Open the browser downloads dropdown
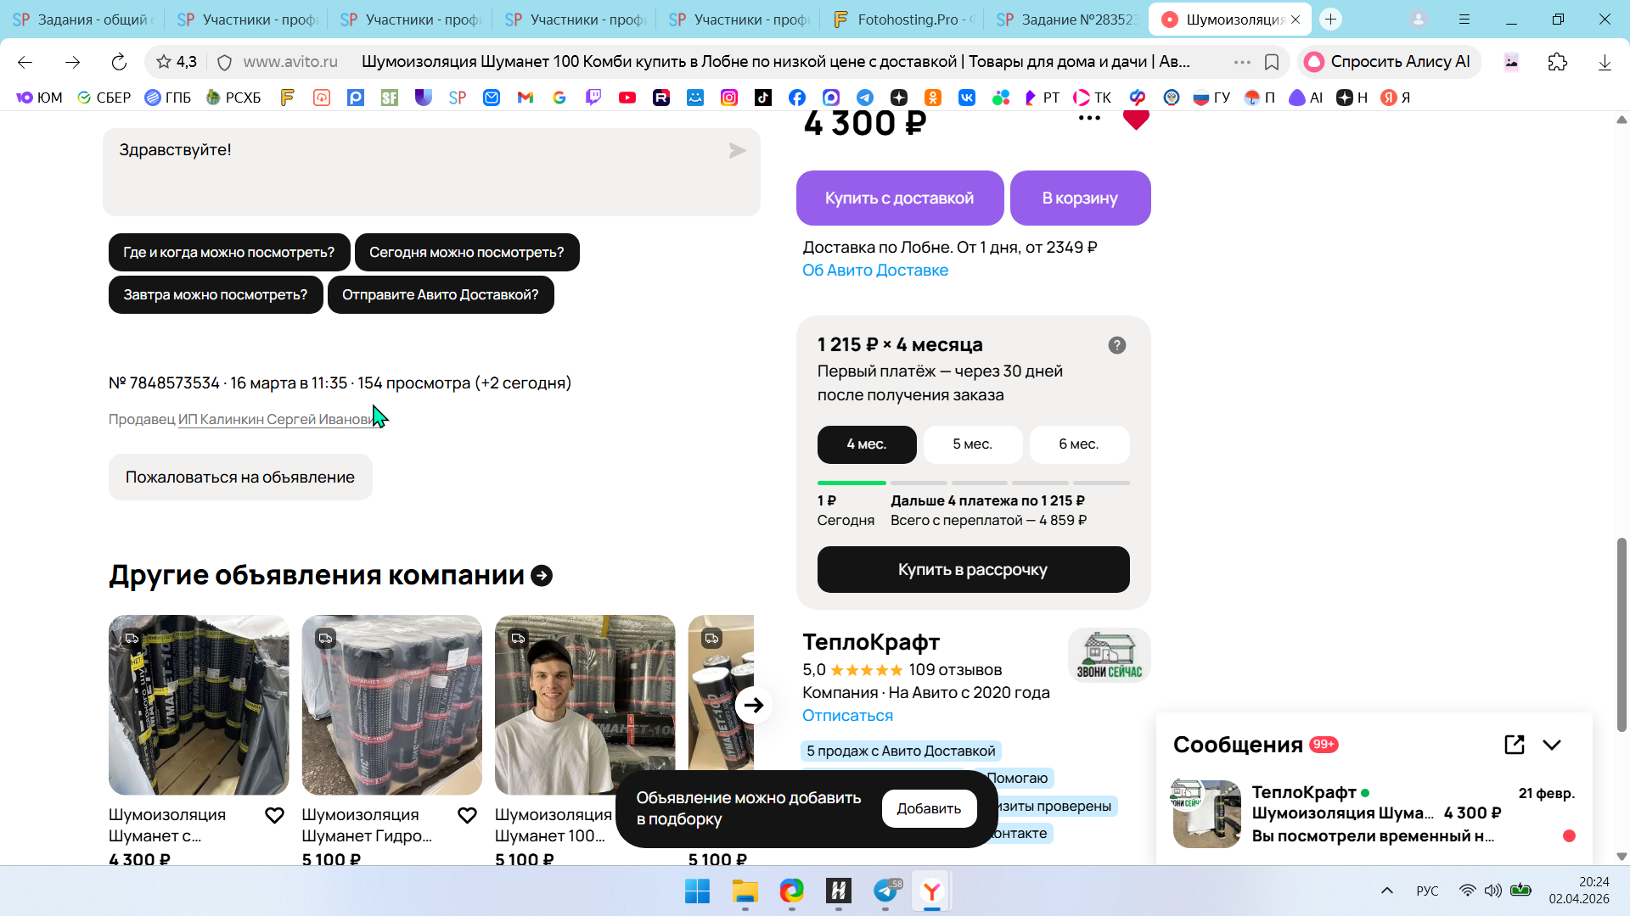The image size is (1630, 916). (1605, 62)
